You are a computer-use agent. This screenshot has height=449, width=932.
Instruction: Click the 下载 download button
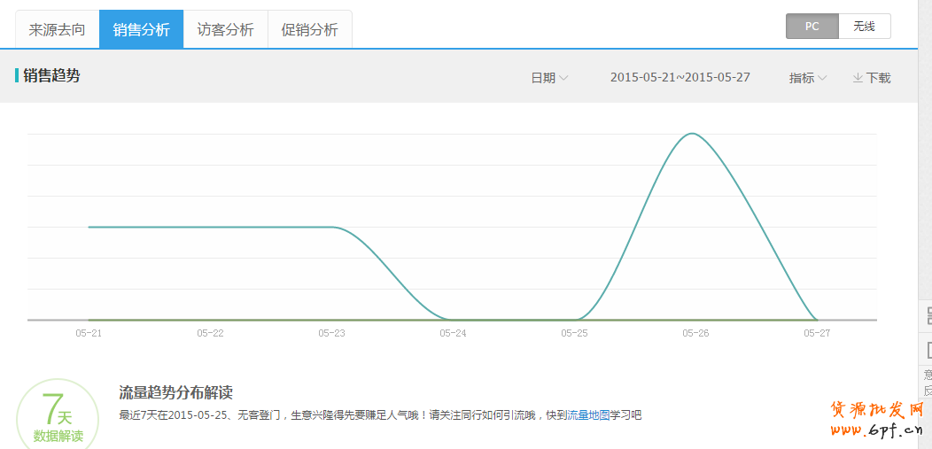[878, 78]
